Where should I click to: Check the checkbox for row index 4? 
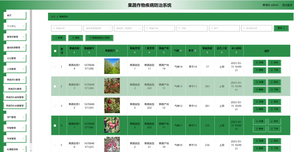55,126
